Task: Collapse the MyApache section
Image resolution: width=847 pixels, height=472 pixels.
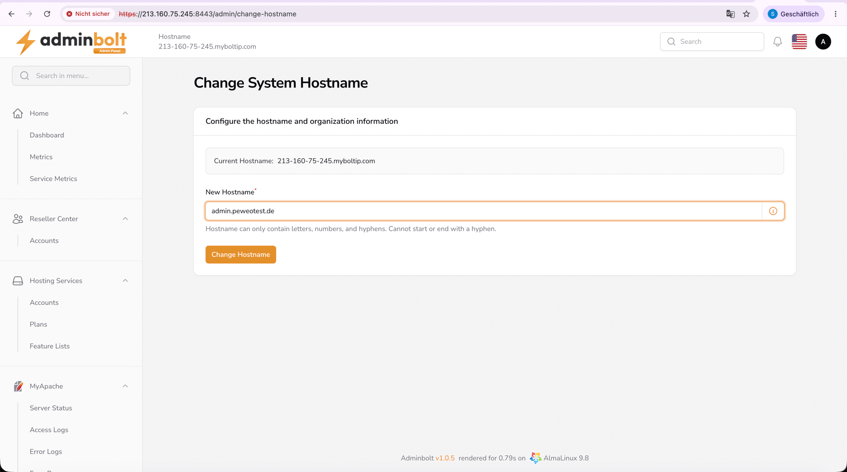Action: pyautogui.click(x=125, y=386)
